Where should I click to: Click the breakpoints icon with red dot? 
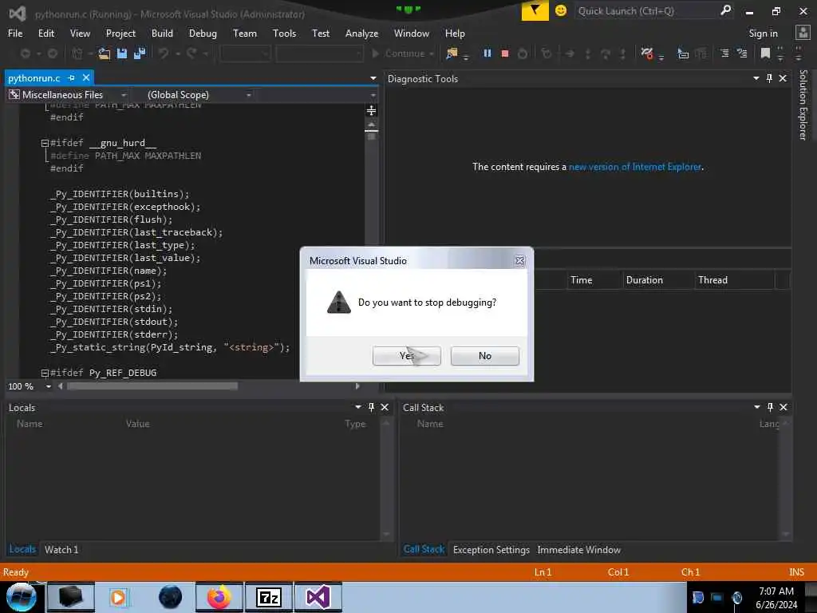[647, 53]
